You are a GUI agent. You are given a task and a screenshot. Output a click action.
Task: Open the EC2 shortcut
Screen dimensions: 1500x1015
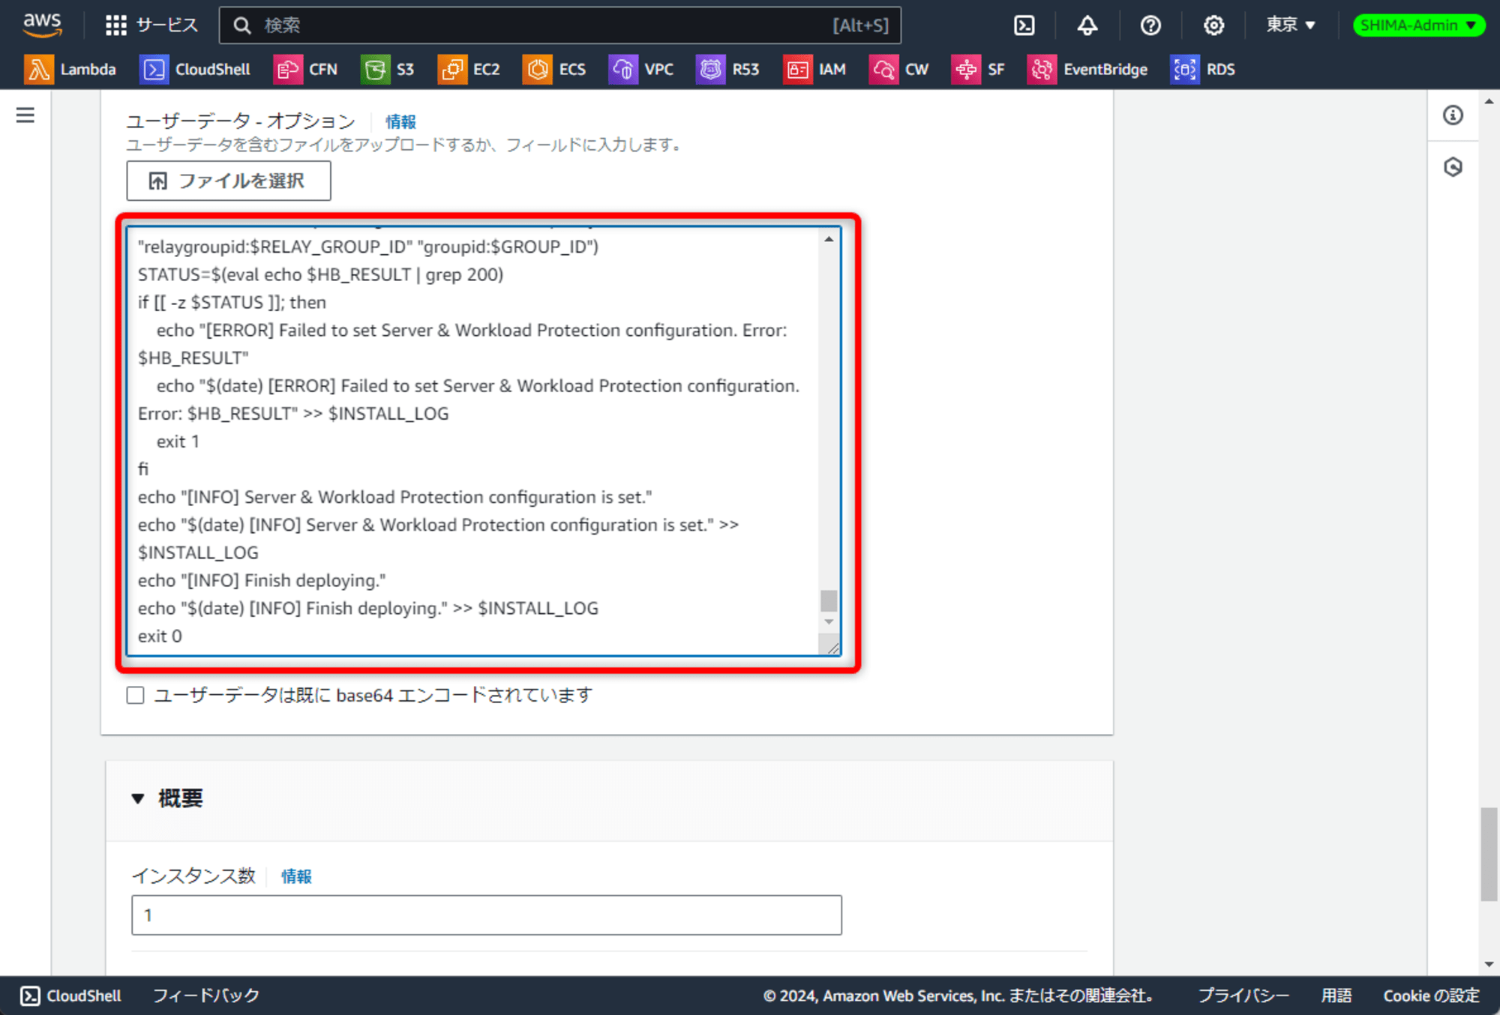(469, 70)
